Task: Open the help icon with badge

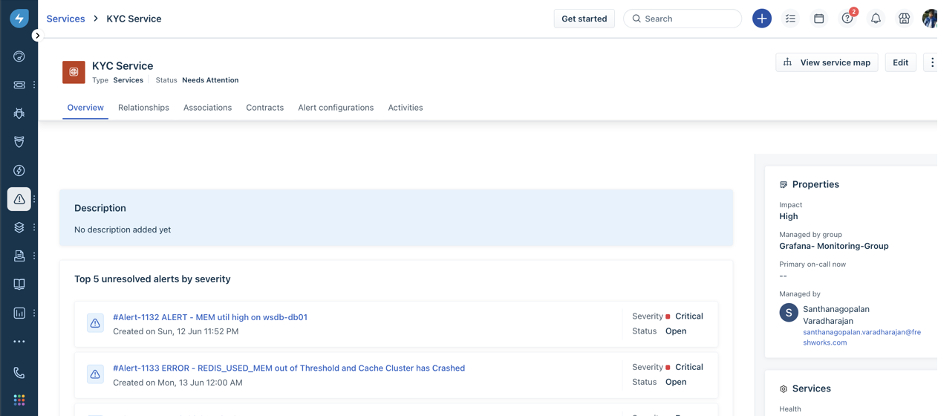Action: click(847, 19)
